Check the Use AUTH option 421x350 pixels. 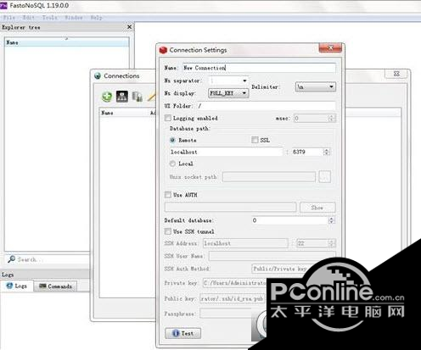click(x=168, y=195)
